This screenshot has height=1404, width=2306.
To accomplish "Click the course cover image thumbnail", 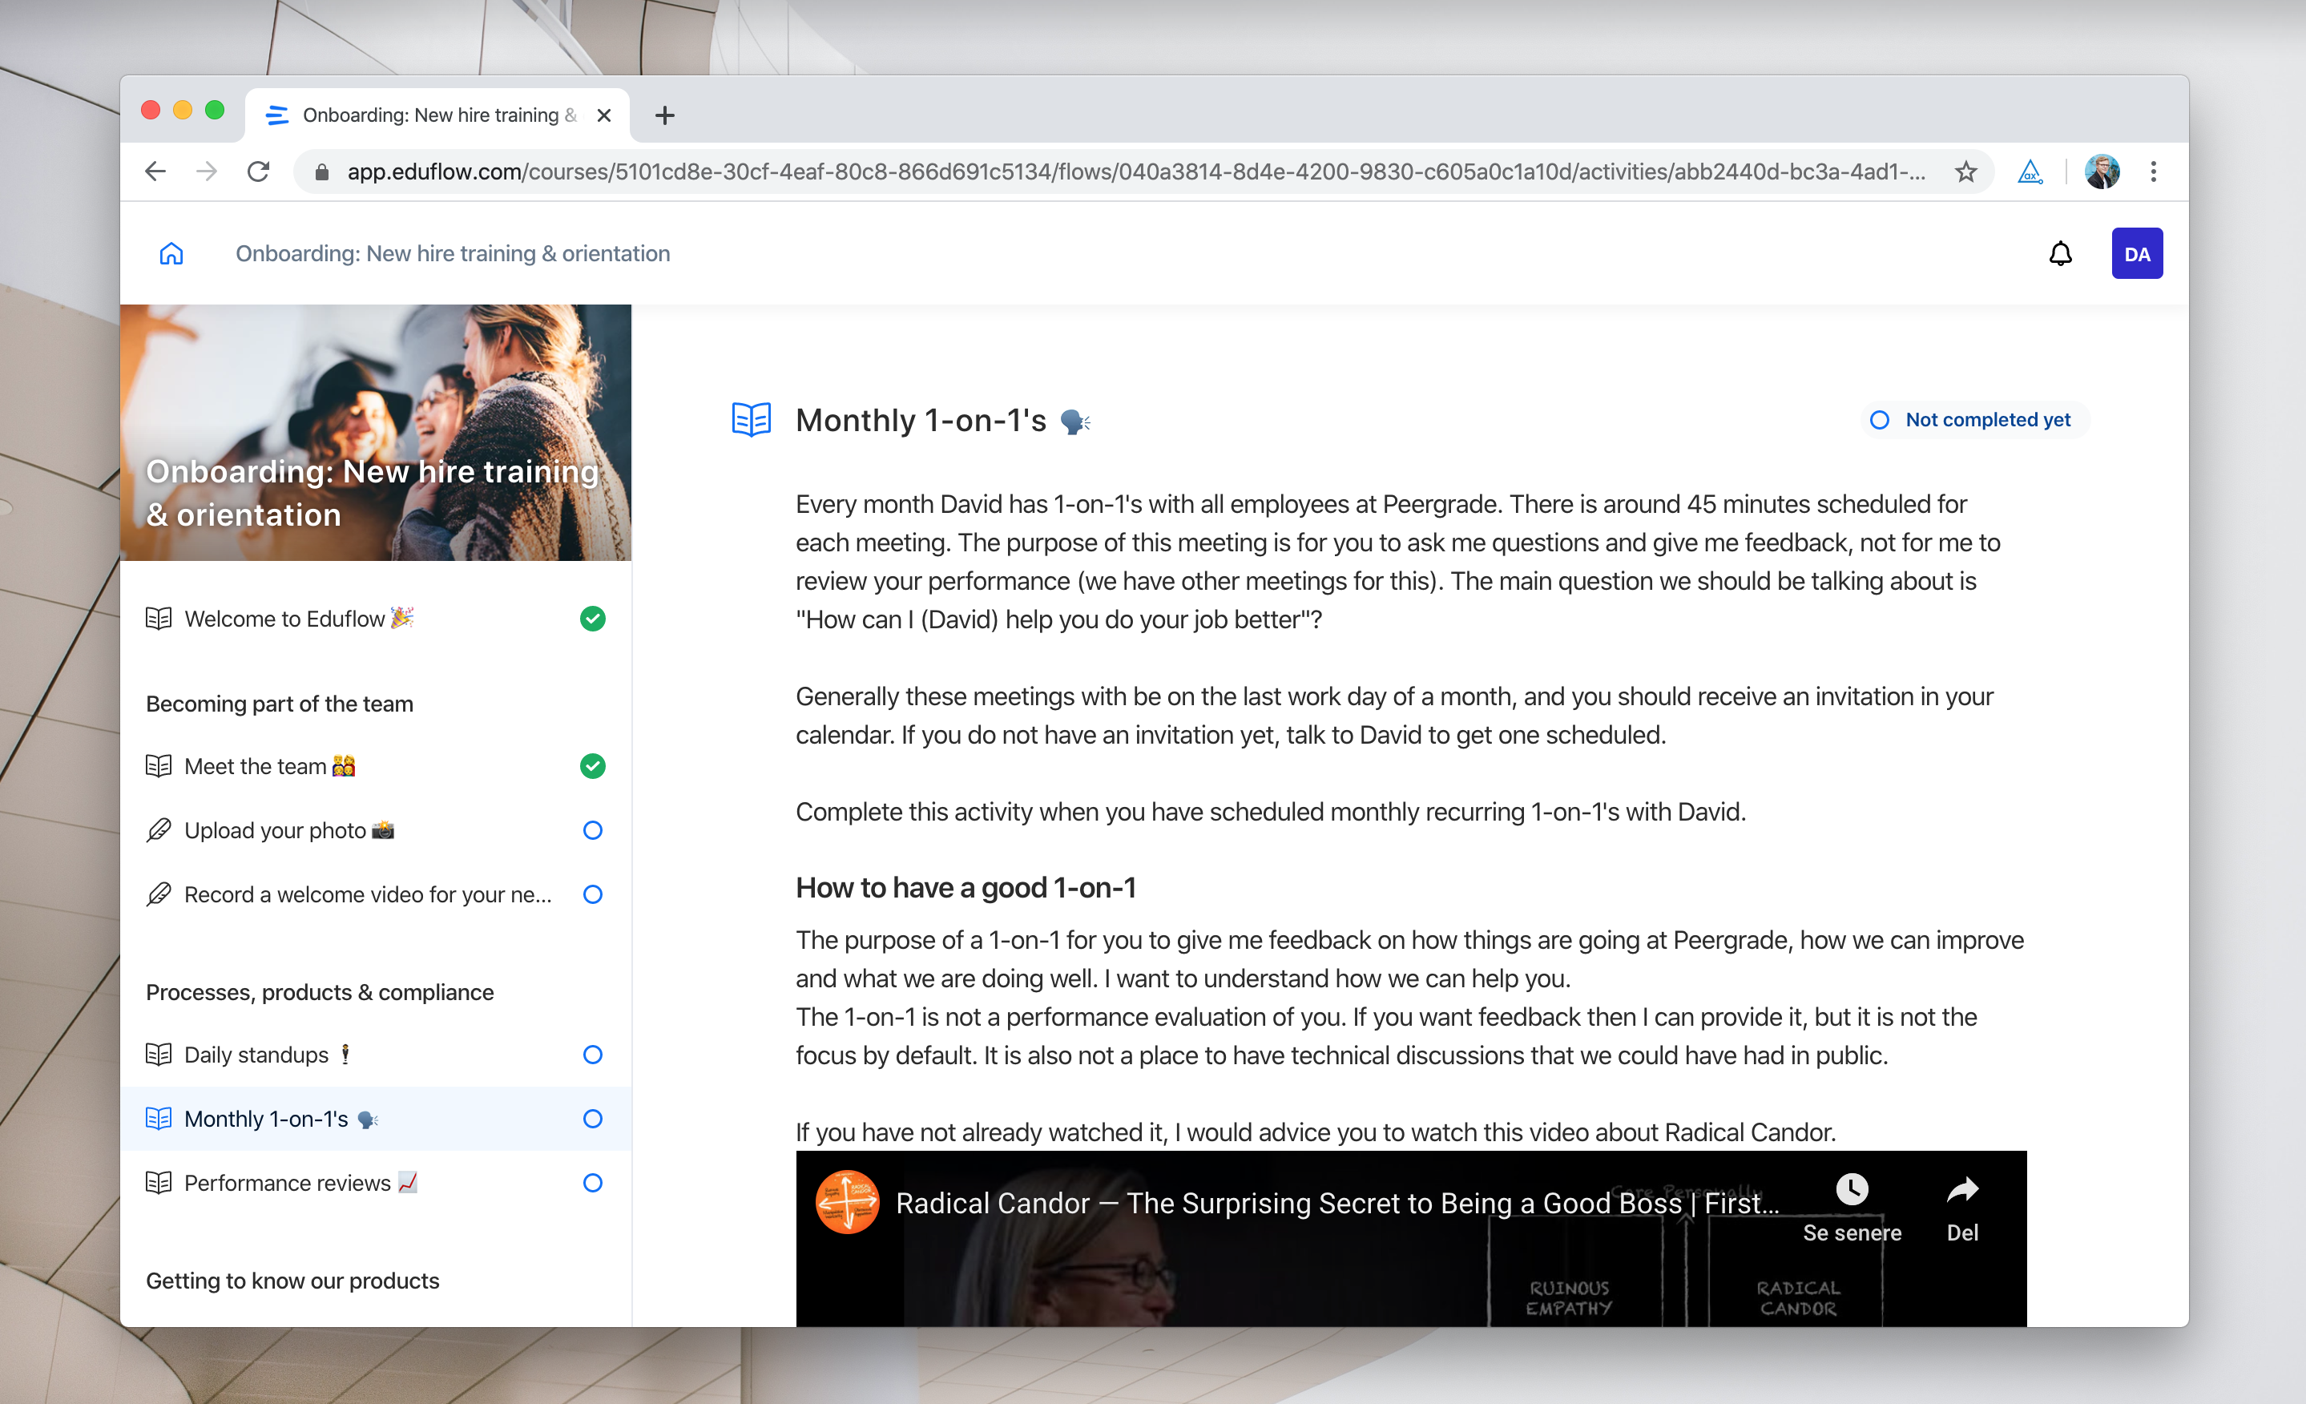I will coord(375,433).
